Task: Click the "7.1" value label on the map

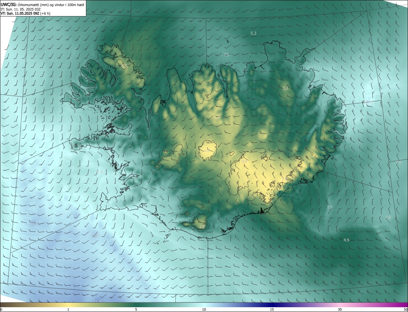Action: coord(226,55)
